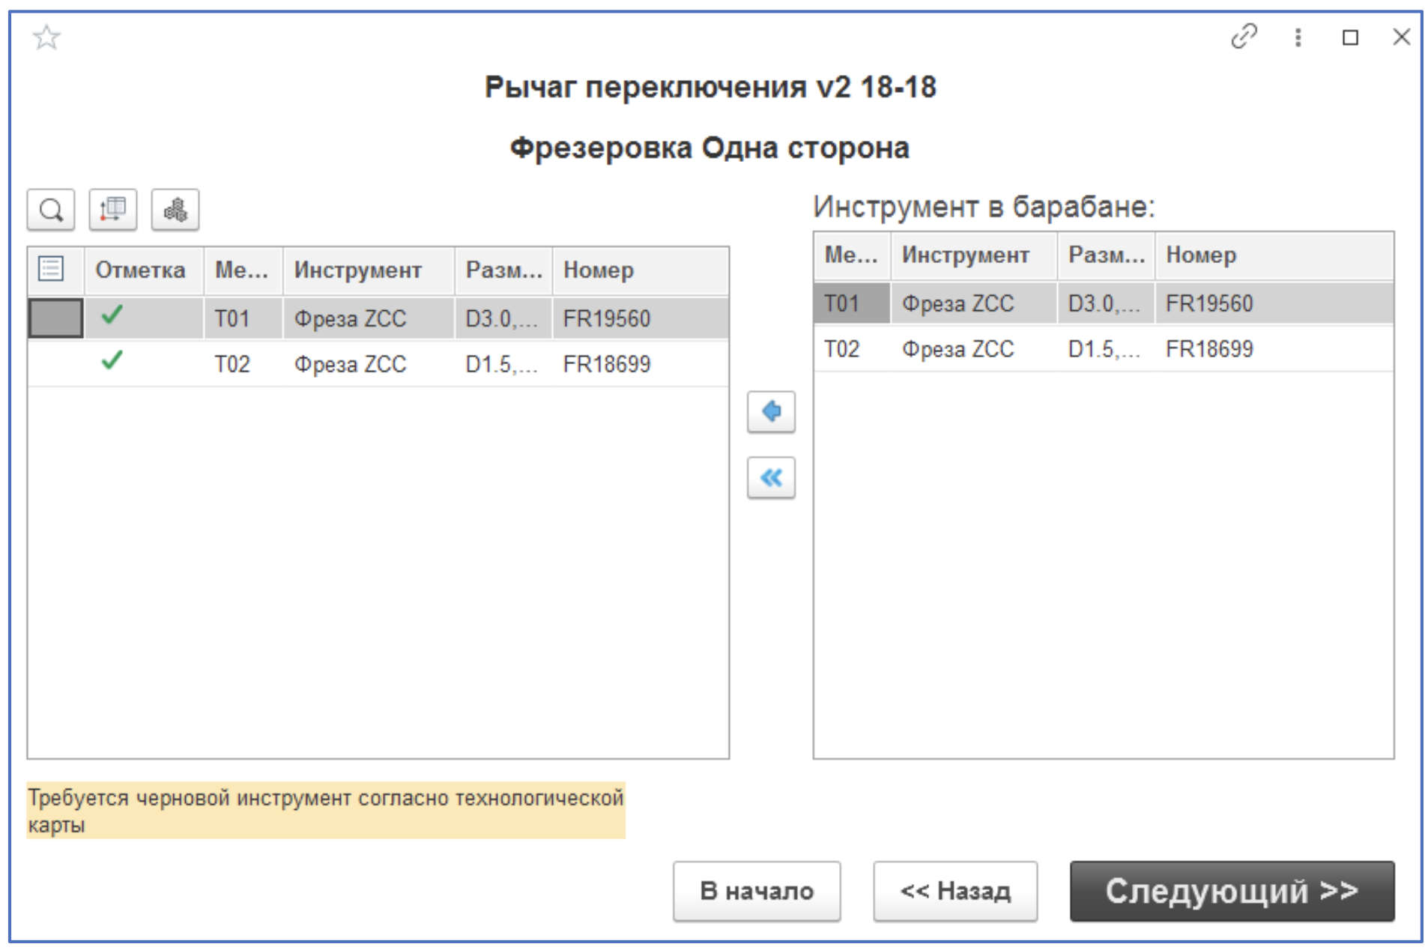Click the blue left arrow to move selected tool

(772, 413)
